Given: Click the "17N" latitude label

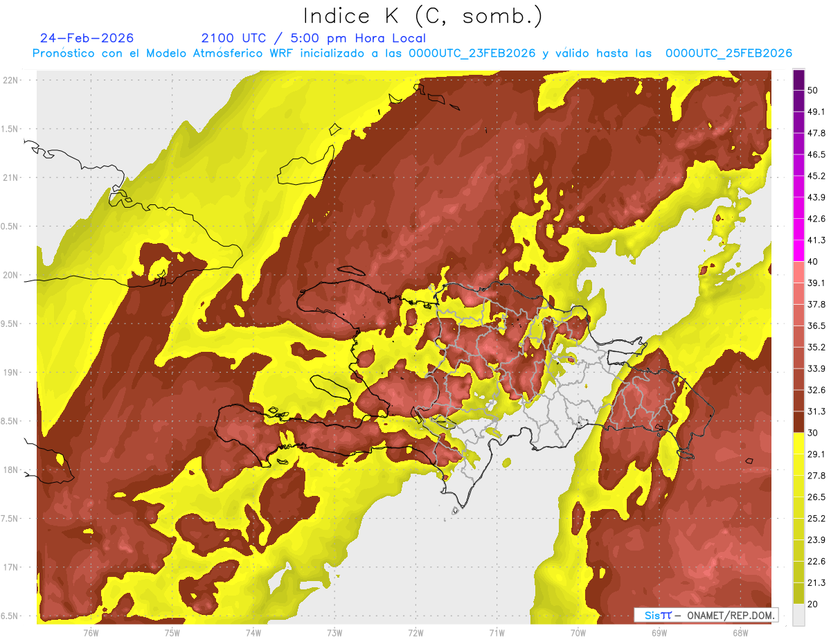Looking at the screenshot, I should pyautogui.click(x=11, y=567).
